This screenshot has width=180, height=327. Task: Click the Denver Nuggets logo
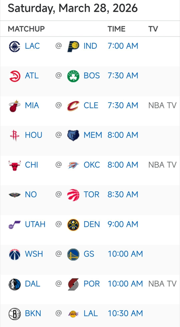(73, 225)
